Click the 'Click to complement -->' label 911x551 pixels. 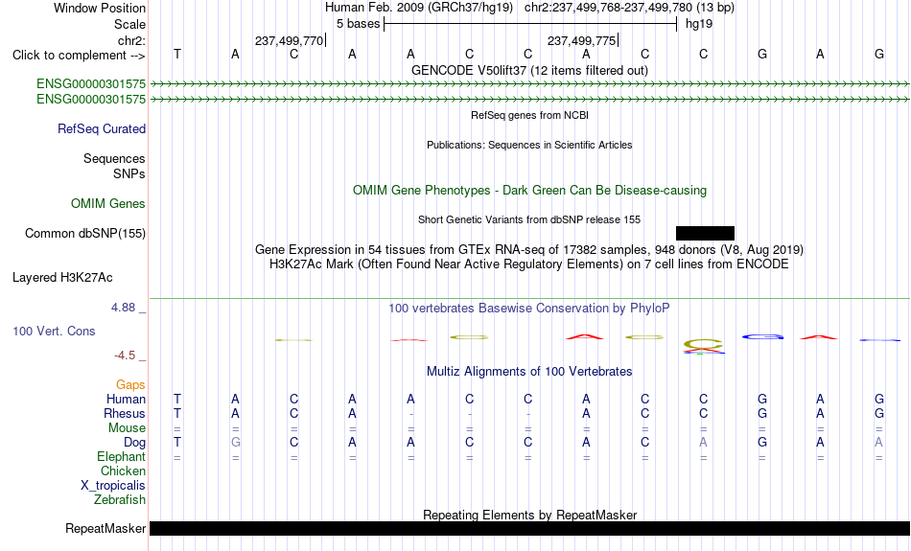coord(79,56)
